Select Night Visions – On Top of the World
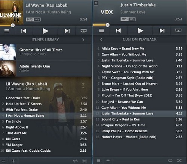Viewport: 187px width, 164px height. click(140, 66)
